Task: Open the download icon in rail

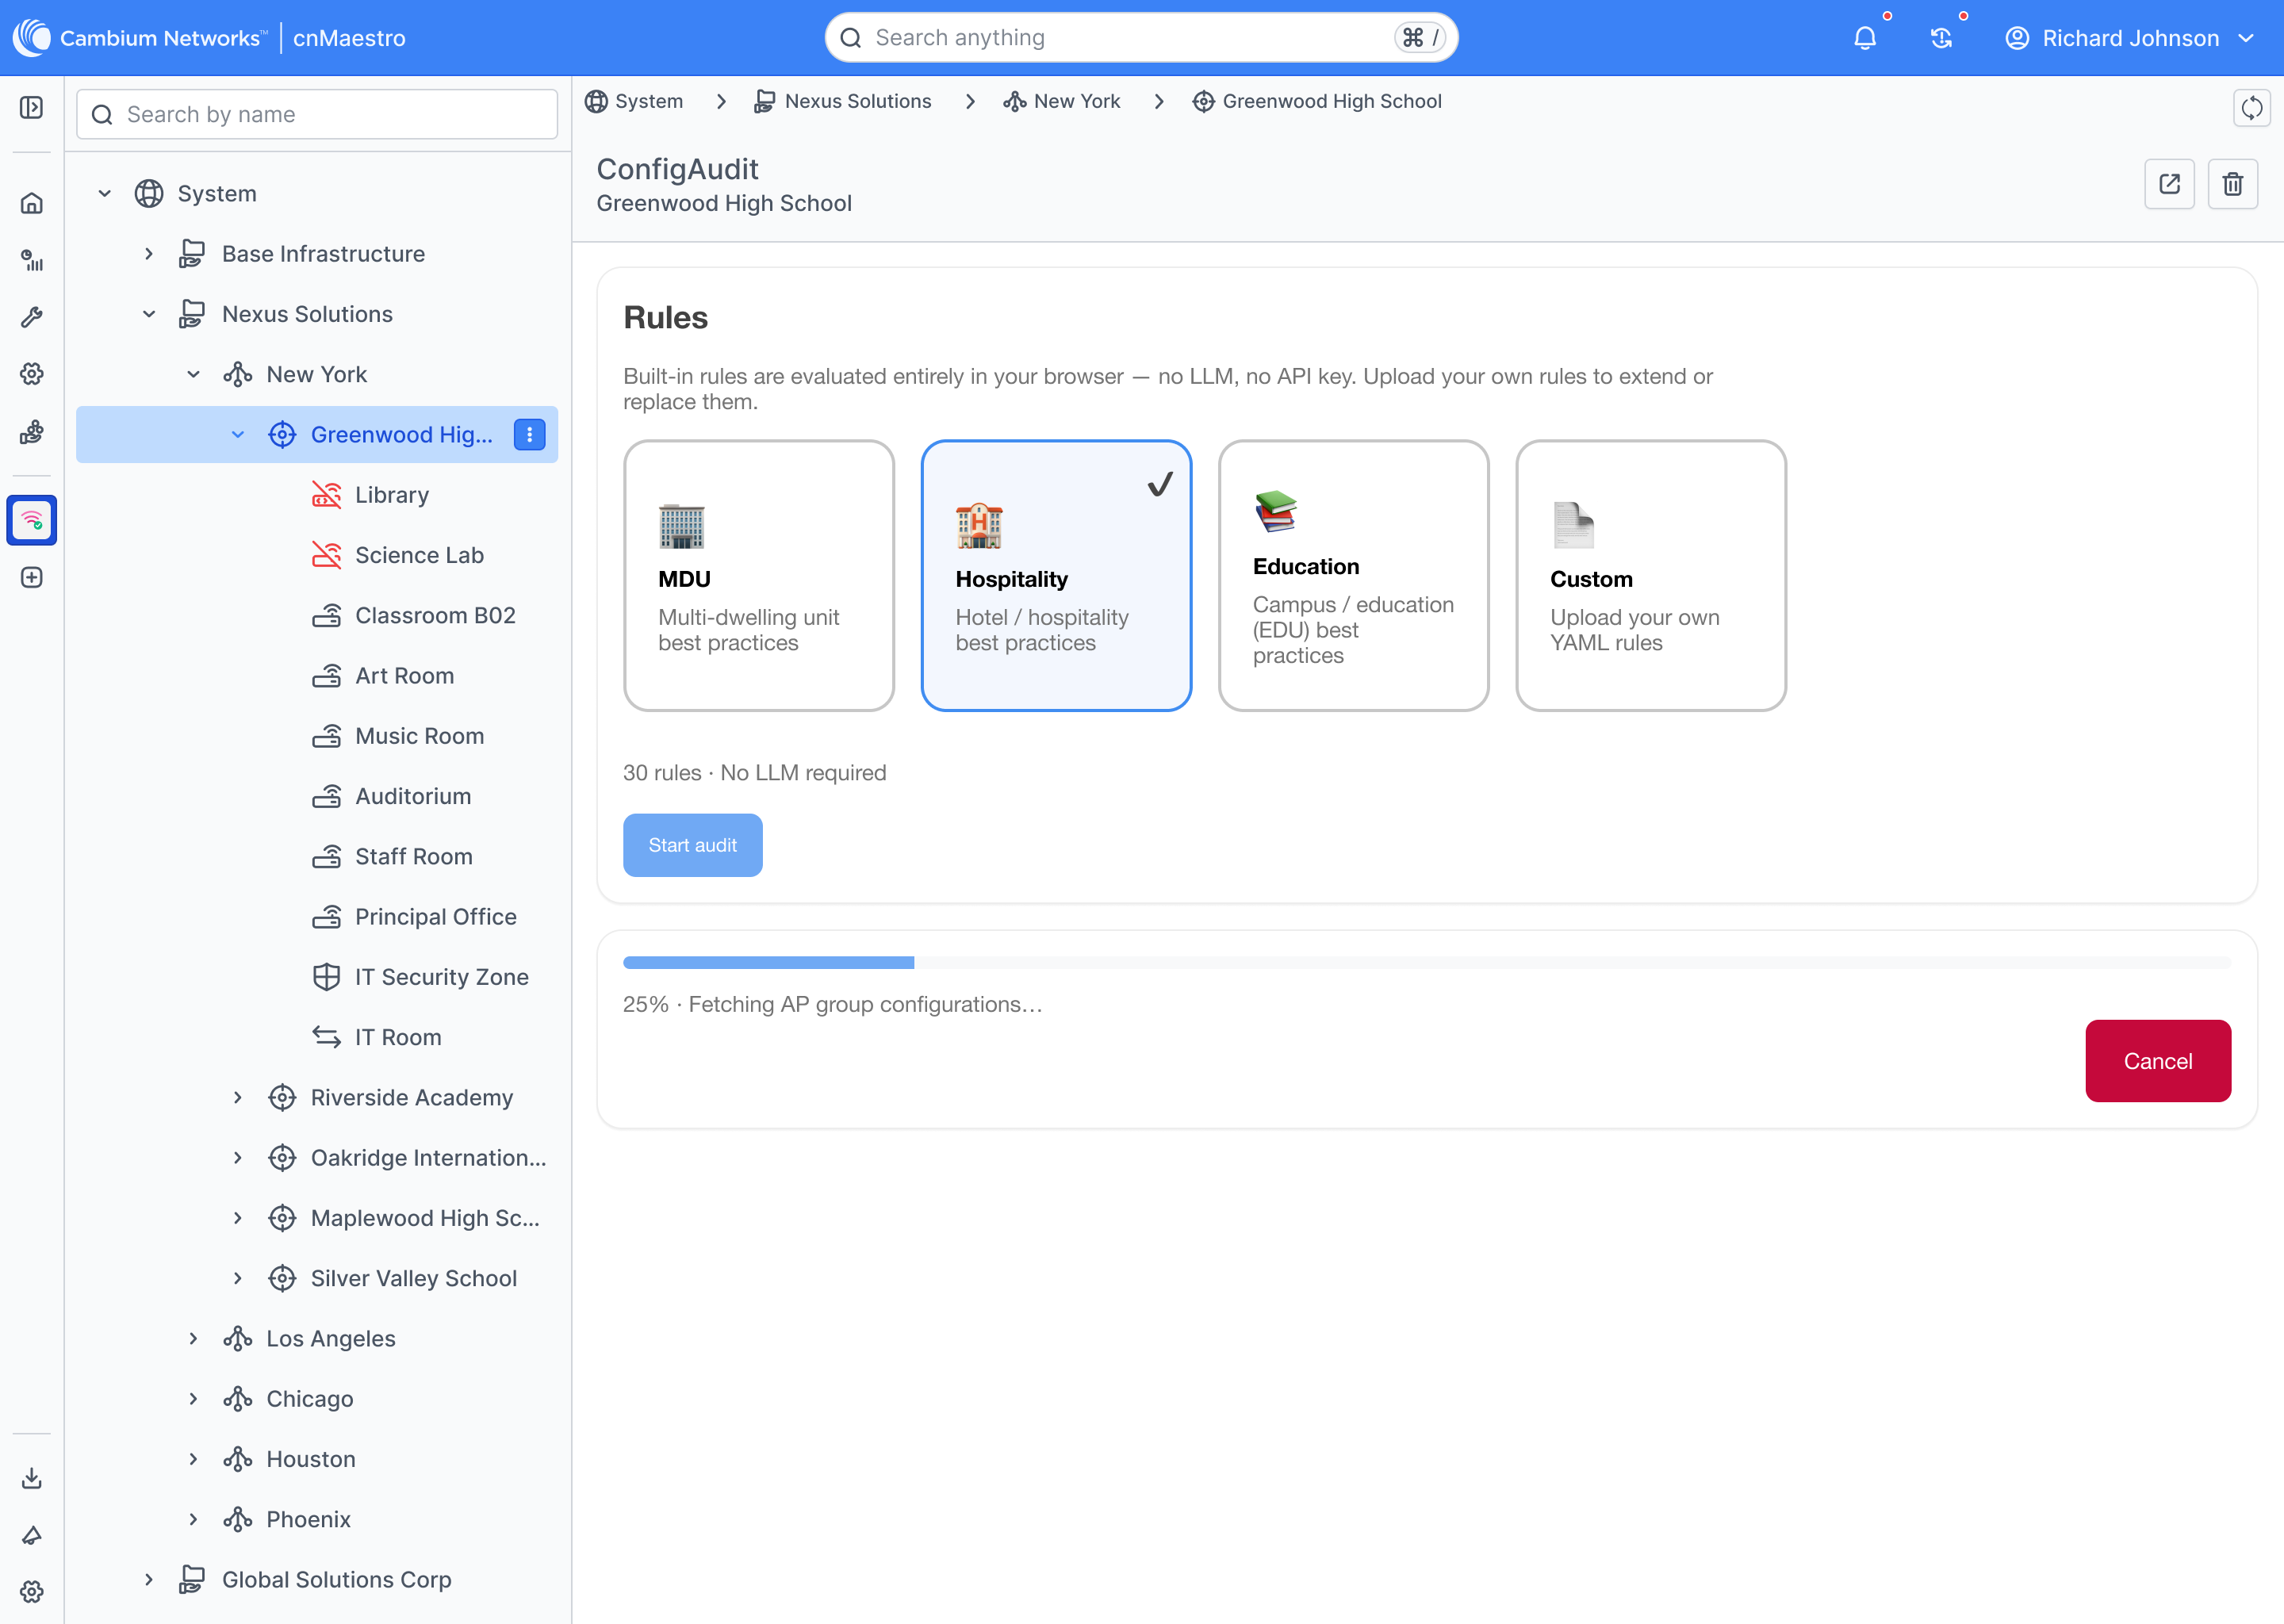Action: pos(32,1478)
